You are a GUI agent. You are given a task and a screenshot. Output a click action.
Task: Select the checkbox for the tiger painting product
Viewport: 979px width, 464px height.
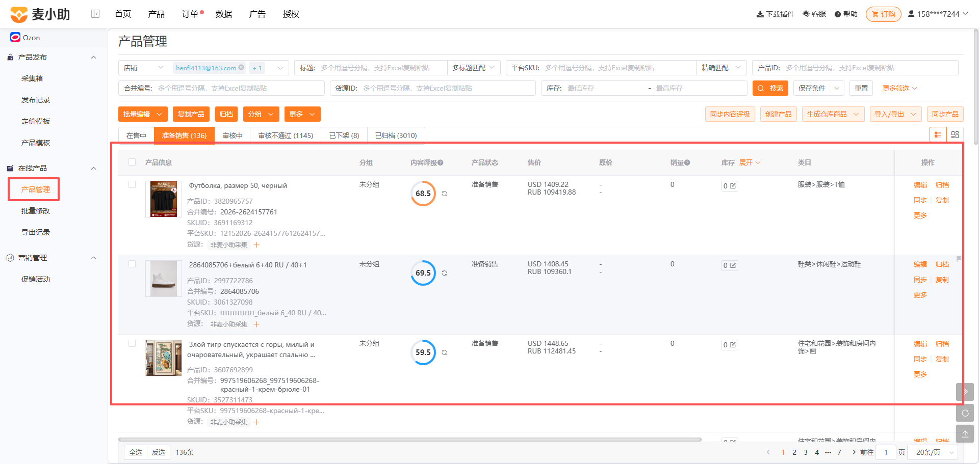click(132, 343)
